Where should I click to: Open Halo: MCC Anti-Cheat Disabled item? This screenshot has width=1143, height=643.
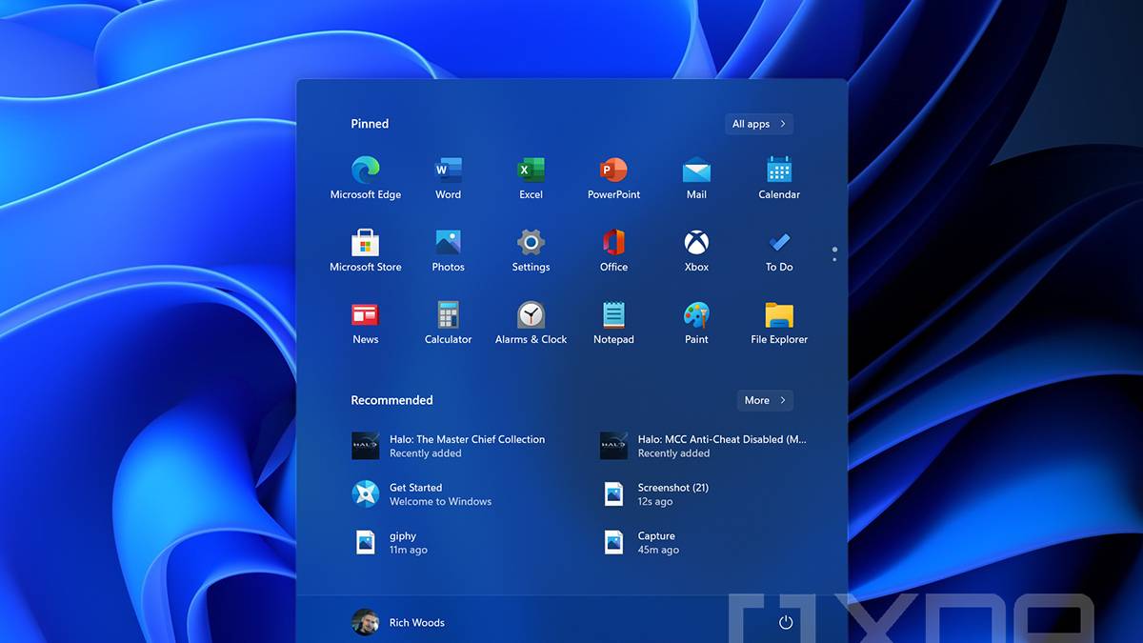(x=704, y=446)
